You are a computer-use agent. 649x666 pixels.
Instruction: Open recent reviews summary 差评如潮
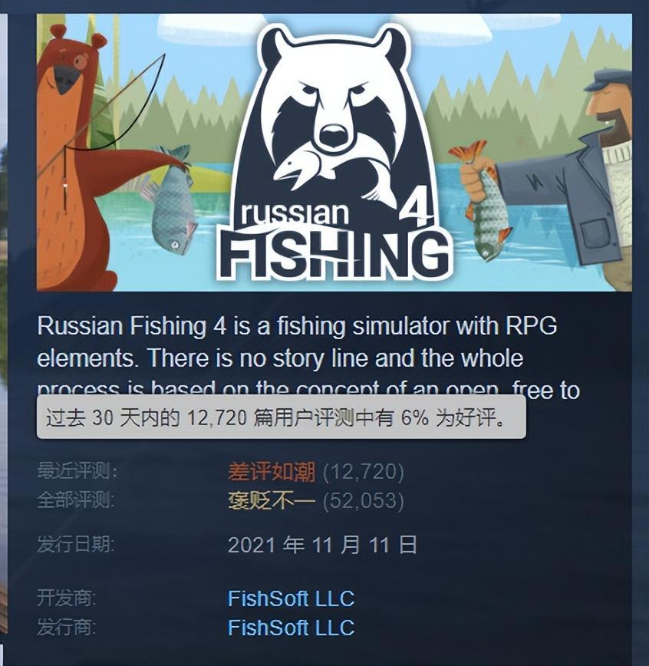coord(272,471)
